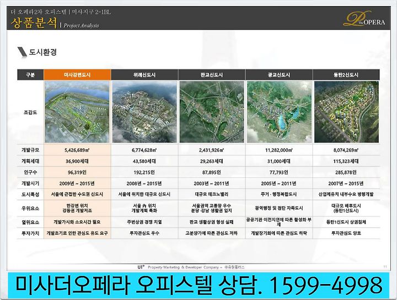Click the 11,282,000㎡ cell

point(279,150)
